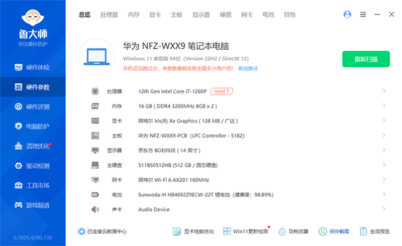The width and height of the screenshot is (402, 246).
Task: Click the processor chip icon
Action: (95, 91)
